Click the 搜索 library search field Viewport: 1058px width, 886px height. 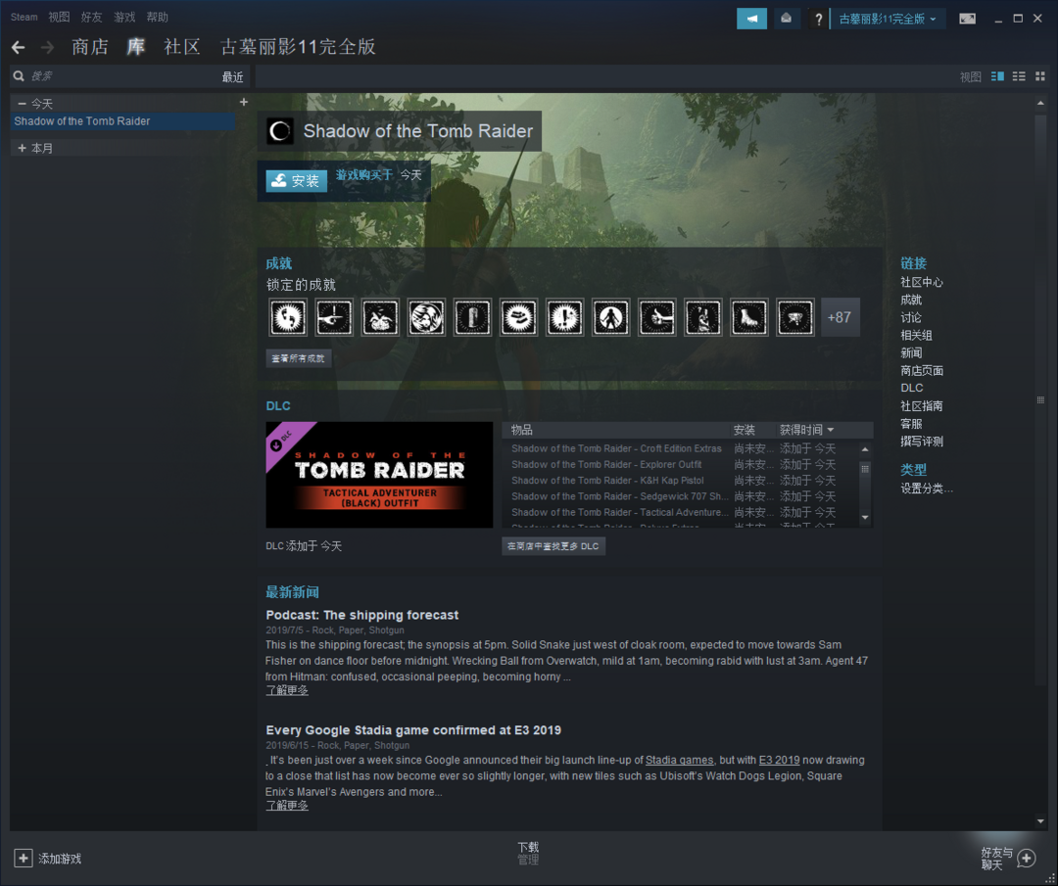pos(118,76)
